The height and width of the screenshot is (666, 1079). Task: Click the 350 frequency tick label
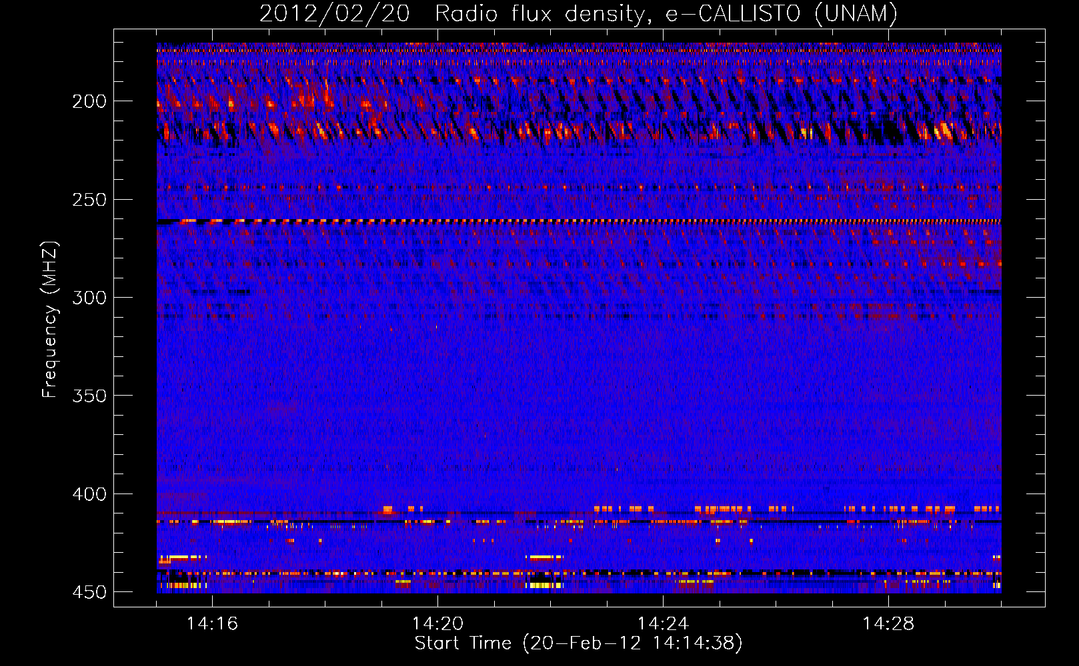click(x=89, y=396)
